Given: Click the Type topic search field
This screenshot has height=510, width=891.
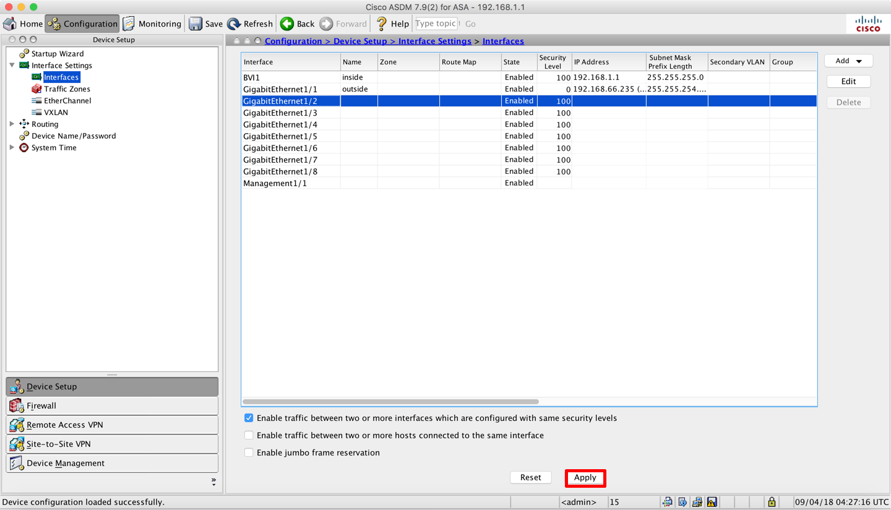Looking at the screenshot, I should 436,23.
